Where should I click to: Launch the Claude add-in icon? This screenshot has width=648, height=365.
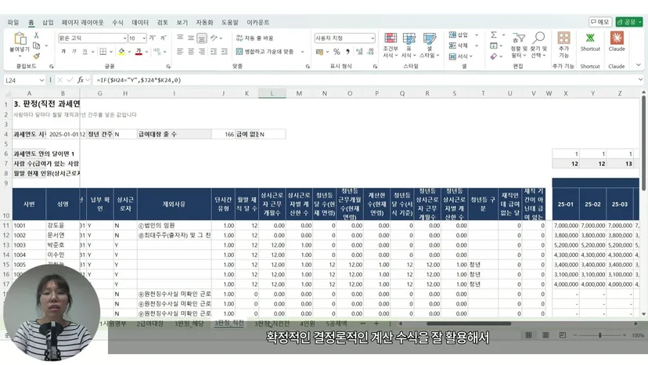pos(617,42)
